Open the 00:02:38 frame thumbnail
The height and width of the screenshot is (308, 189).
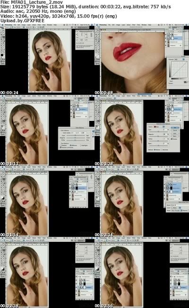(47, 273)
